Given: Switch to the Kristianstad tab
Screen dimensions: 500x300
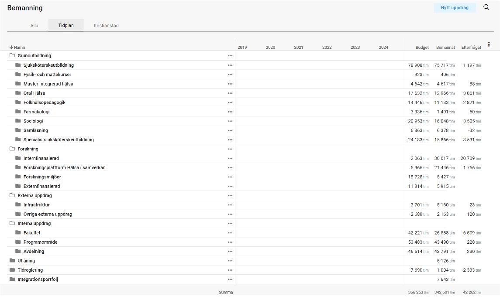Looking at the screenshot, I should pyautogui.click(x=106, y=26).
